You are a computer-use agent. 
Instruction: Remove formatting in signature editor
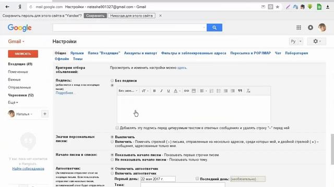click(248, 91)
